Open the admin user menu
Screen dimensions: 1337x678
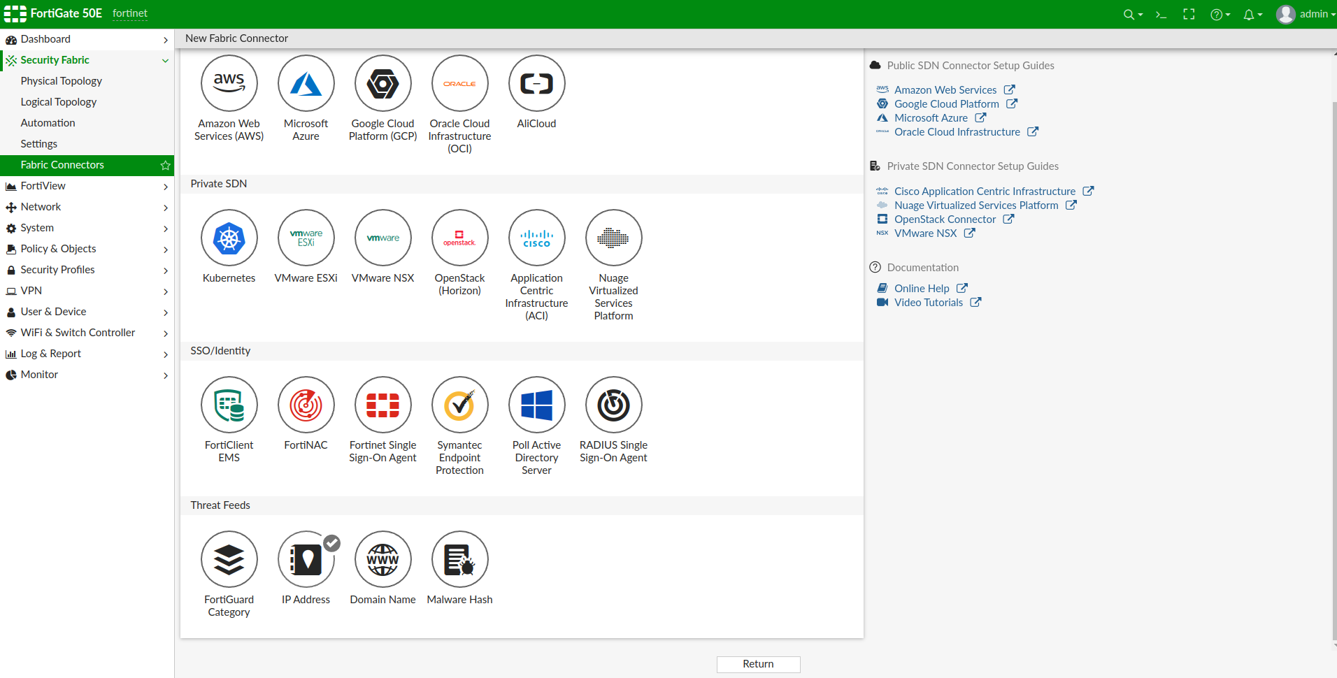(1306, 14)
